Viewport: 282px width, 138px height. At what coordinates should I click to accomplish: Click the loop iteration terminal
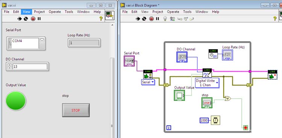(x=169, y=128)
